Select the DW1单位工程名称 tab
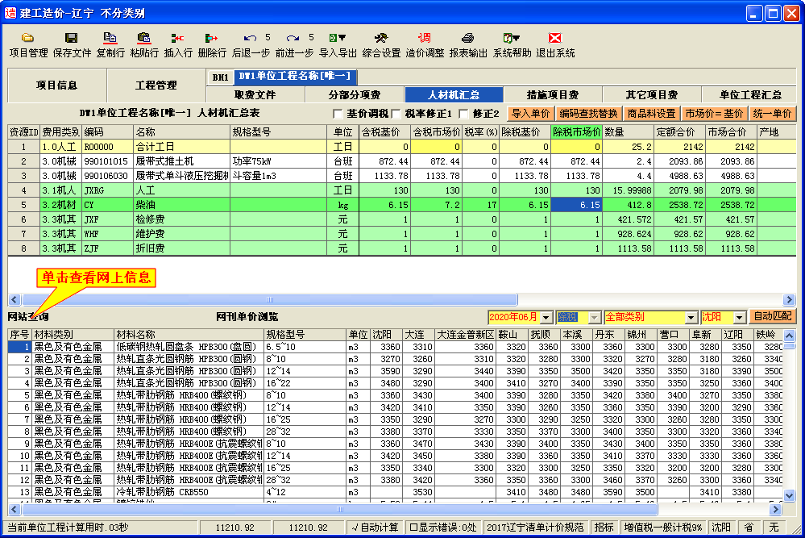Viewport: 805px width, 538px height. 295,77
